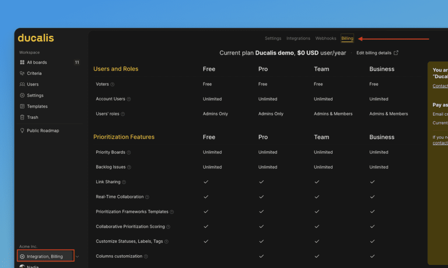This screenshot has height=268, width=448.
Task: Expand the Integration, Billing chevron
Action: (77, 257)
